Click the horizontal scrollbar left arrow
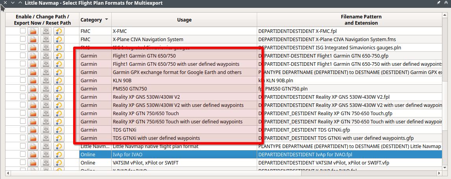Screen dimensions: 451x179 8,173
